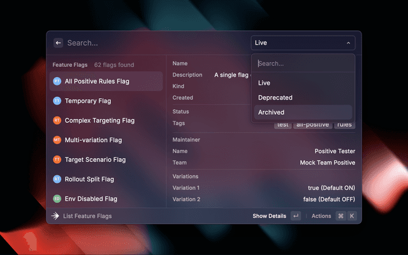Click the main Search input field

[x=153, y=43]
